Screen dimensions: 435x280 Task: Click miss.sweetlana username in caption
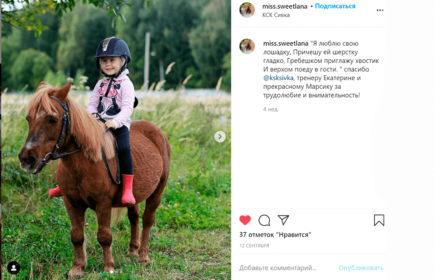coord(286,44)
